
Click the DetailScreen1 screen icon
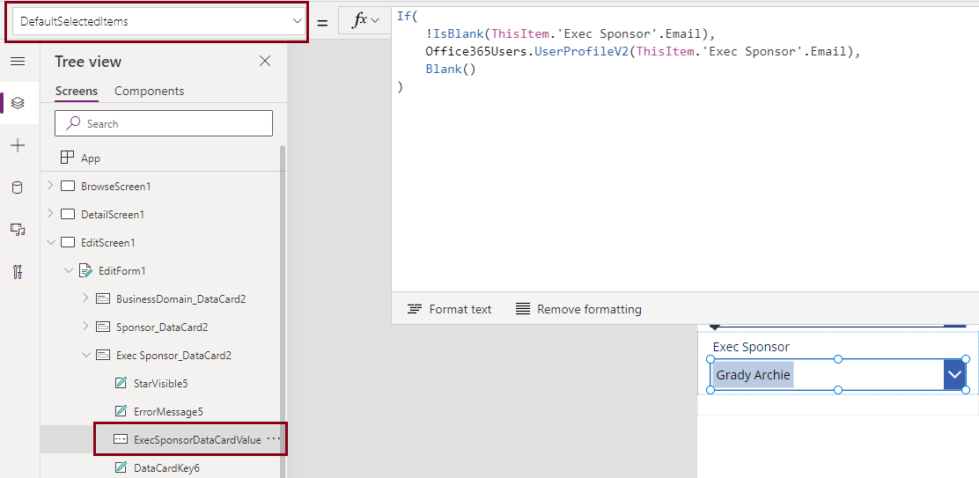point(68,214)
